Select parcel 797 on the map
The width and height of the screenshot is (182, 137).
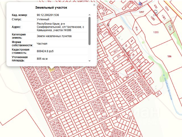(x=103, y=14)
